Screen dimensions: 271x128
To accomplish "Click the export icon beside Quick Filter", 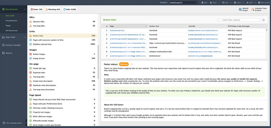I will tap(263, 20).
